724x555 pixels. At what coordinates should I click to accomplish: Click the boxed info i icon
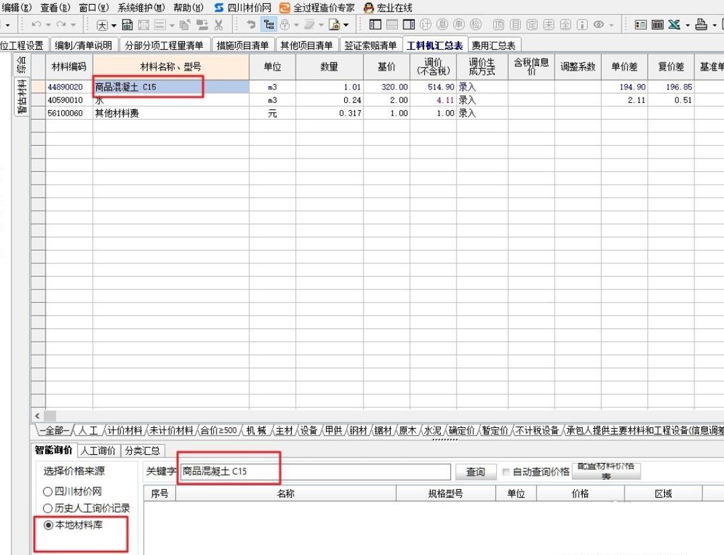click(582, 24)
